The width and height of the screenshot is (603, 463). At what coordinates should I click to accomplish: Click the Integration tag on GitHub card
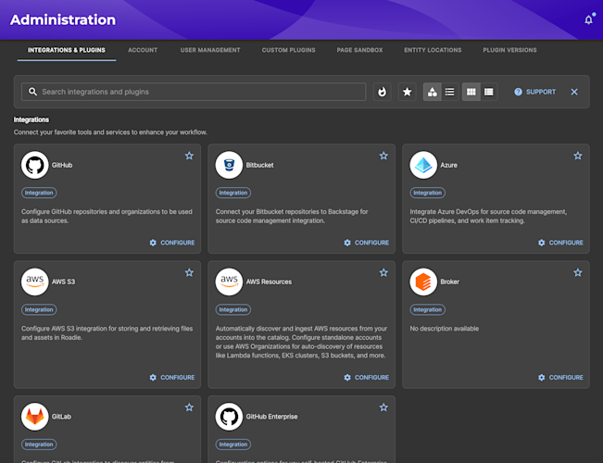click(x=39, y=193)
